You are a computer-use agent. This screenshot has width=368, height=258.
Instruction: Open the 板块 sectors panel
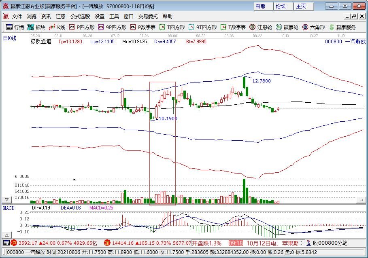(36, 27)
